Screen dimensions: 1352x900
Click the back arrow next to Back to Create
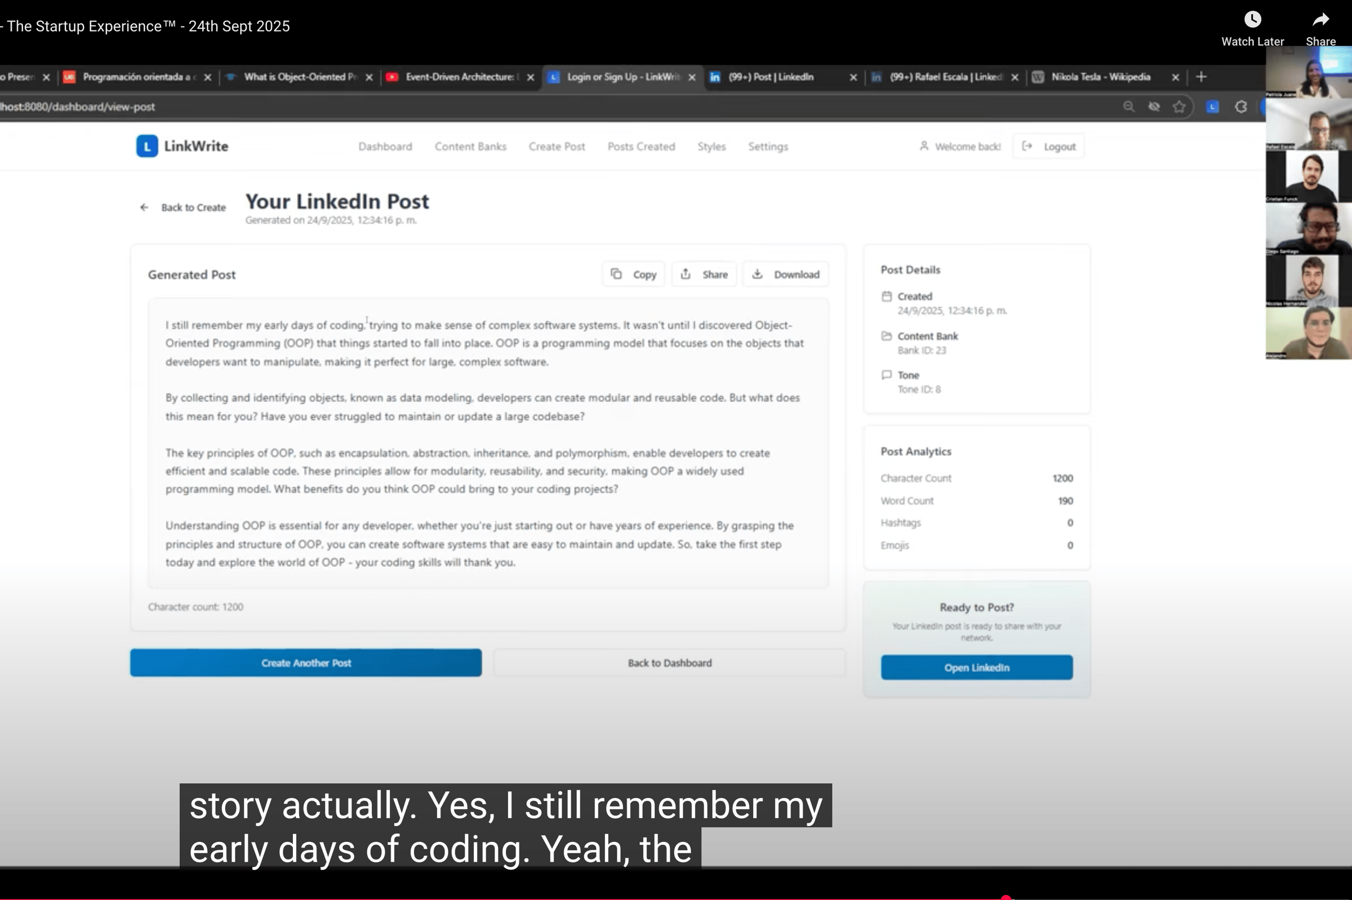144,207
